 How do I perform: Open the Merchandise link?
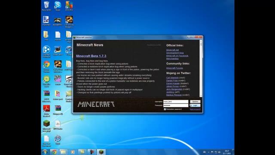[x=172, y=59]
